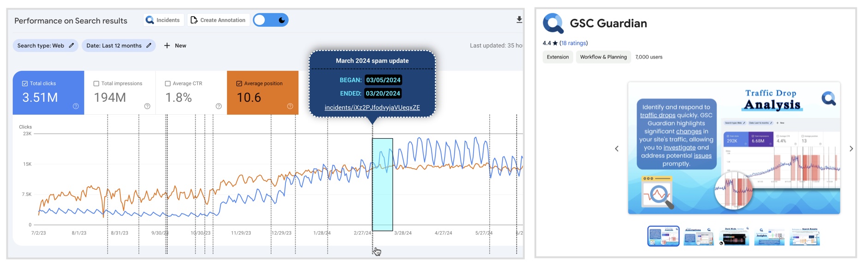Select the Search Results thumbnail
866x270 pixels.
click(x=805, y=236)
